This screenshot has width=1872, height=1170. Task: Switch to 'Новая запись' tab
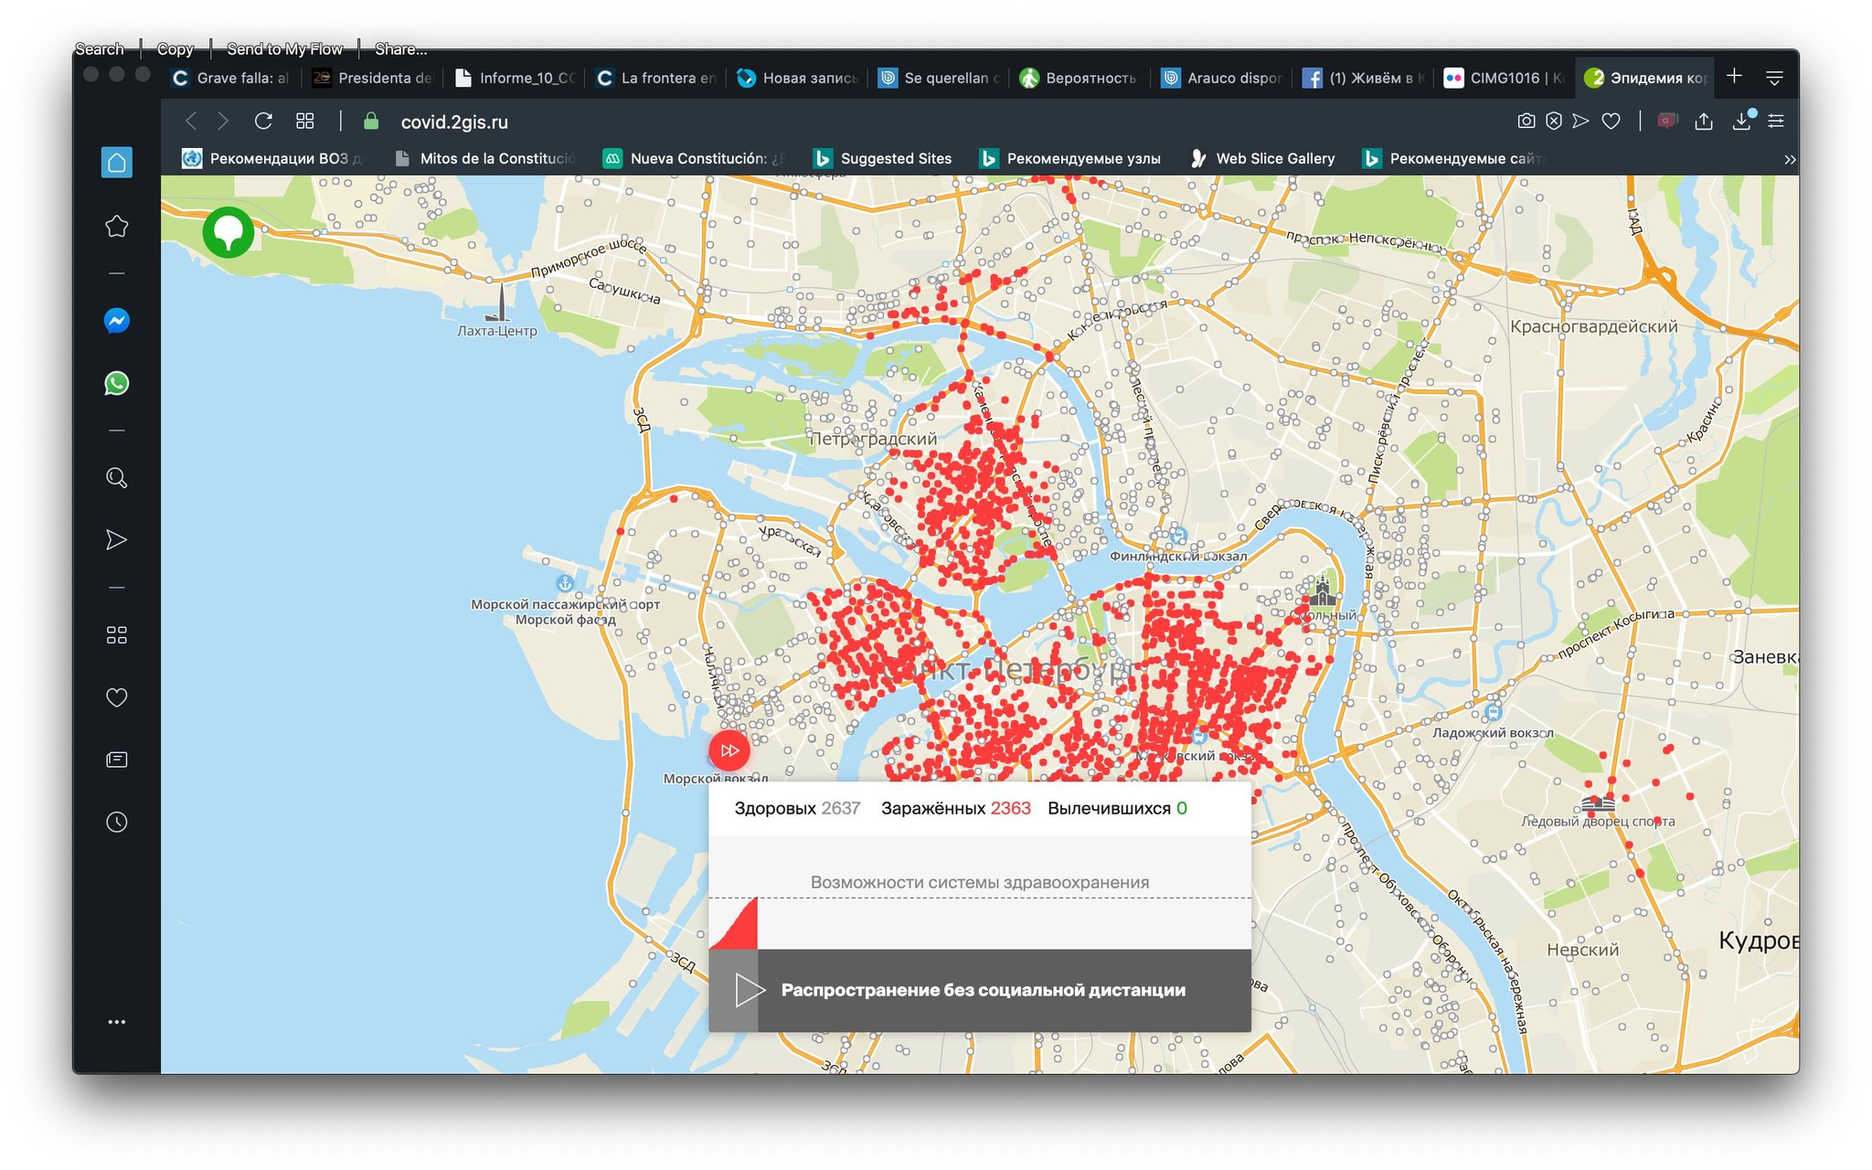(798, 78)
